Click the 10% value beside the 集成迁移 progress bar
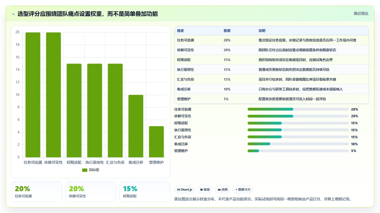The height and width of the screenshot is (213, 380). pyautogui.click(x=354, y=144)
